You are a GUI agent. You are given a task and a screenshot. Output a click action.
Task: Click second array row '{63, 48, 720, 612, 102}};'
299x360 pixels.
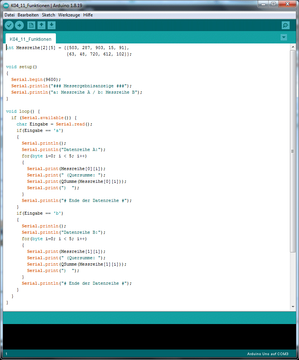point(99,54)
